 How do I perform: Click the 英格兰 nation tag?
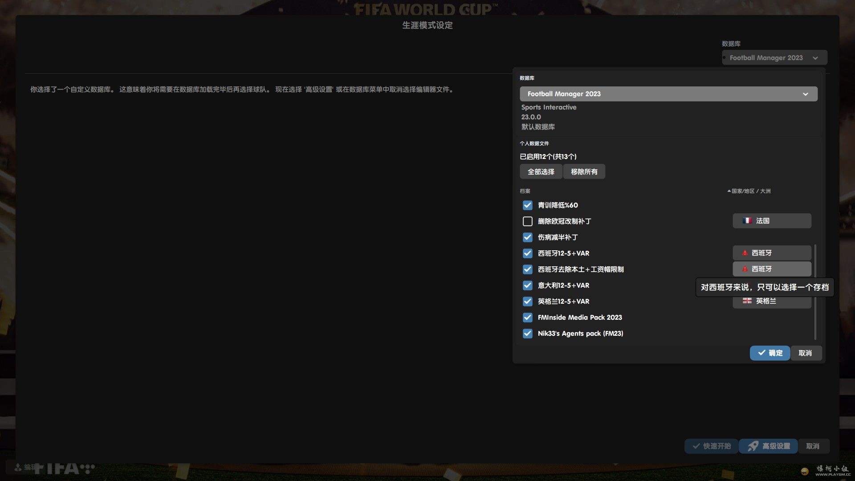coord(772,302)
